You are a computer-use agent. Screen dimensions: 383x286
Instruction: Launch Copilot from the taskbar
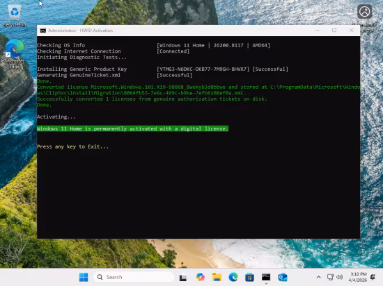point(201,277)
